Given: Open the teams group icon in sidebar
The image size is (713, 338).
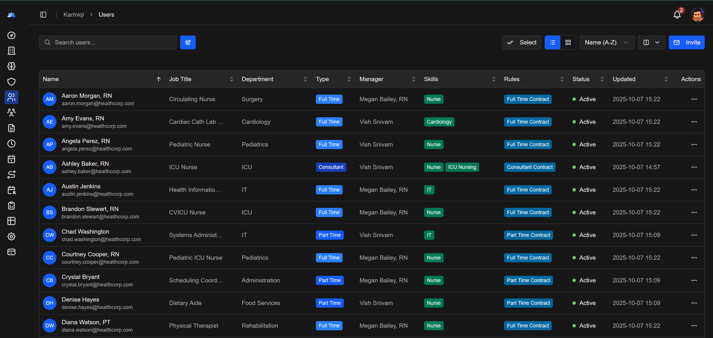Looking at the screenshot, I should (11, 113).
